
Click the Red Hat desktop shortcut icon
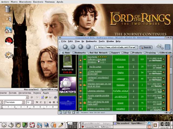pos(9,41)
